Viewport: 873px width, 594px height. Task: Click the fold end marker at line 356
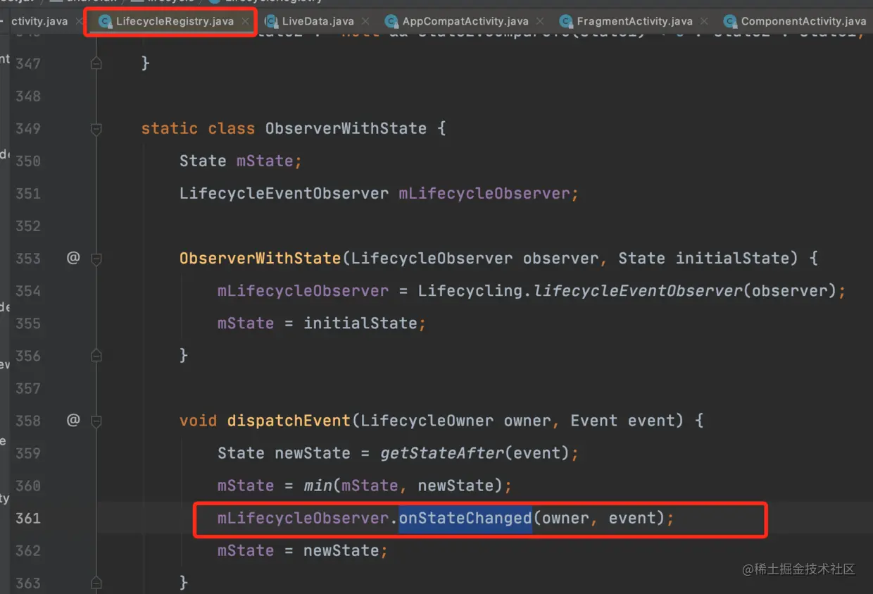click(96, 356)
